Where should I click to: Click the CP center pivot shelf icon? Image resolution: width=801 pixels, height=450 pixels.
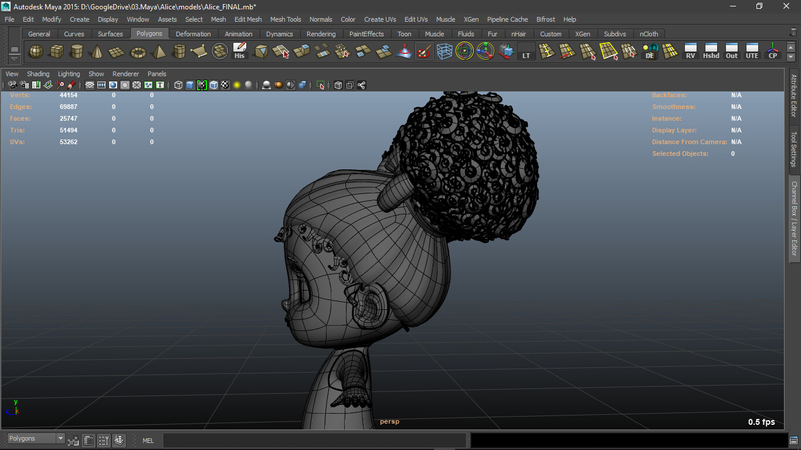coord(773,52)
